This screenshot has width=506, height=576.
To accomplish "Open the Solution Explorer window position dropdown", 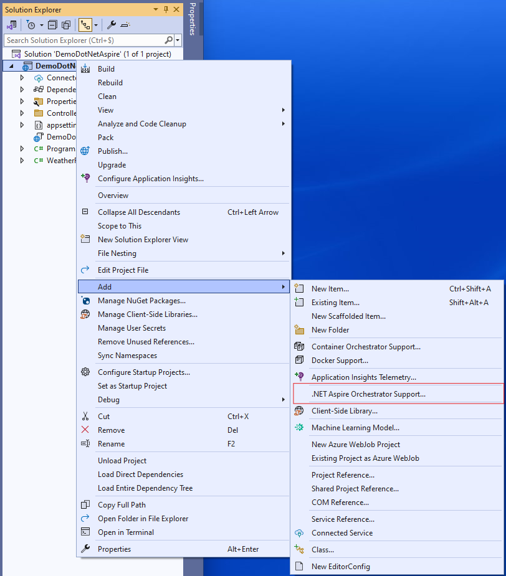I will 156,9.
